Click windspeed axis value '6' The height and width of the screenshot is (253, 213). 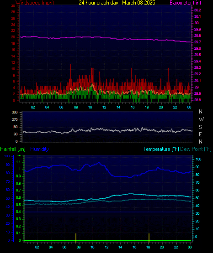coord(14,82)
